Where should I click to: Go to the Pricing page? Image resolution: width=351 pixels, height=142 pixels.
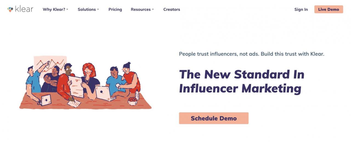pyautogui.click(x=115, y=9)
